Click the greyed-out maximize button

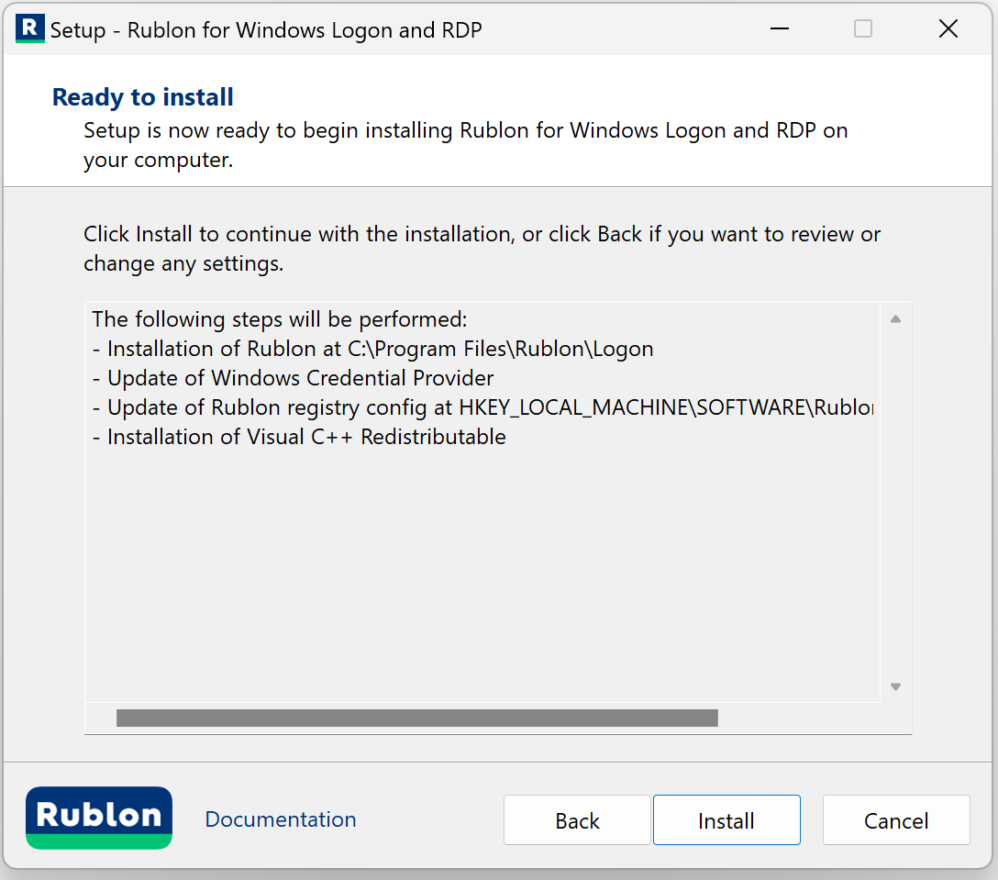863,29
